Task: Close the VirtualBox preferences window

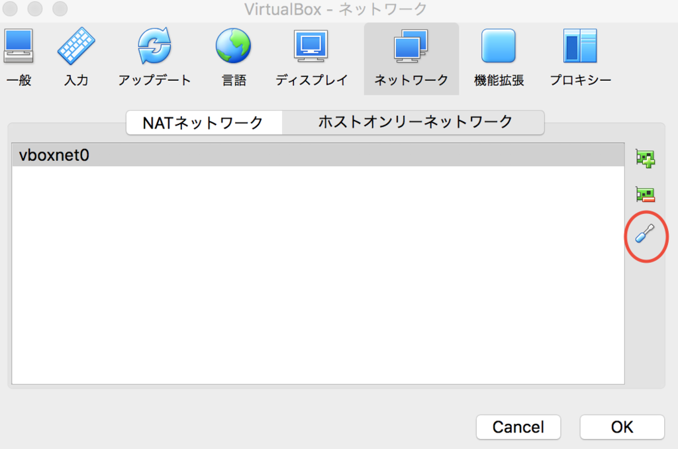Action: click(x=10, y=9)
